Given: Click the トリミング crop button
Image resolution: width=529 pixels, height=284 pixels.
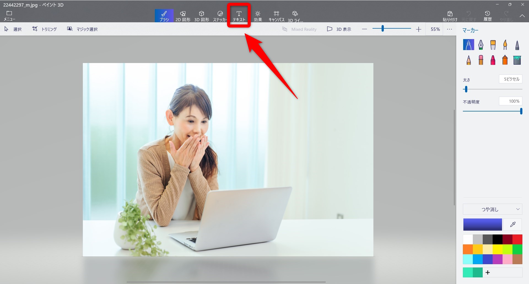Looking at the screenshot, I should [45, 29].
